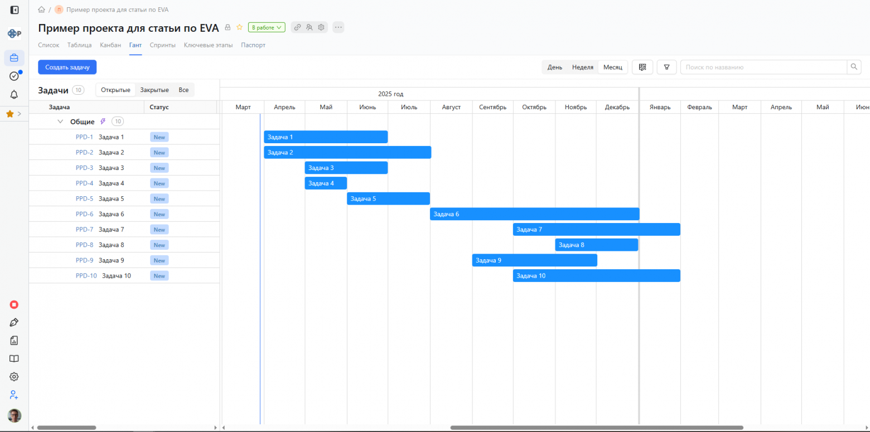Open task link PPD-4
Viewport: 870px width, 432px height.
(84, 183)
